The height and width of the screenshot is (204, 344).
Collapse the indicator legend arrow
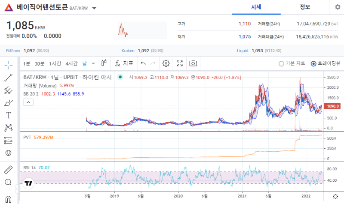28,102
